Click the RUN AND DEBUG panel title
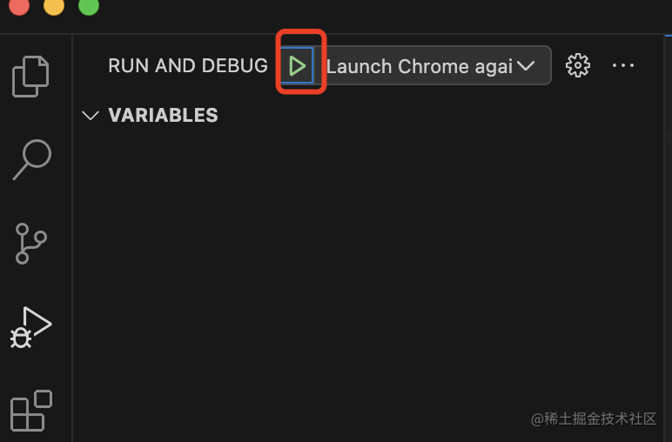This screenshot has height=442, width=672. (x=188, y=65)
